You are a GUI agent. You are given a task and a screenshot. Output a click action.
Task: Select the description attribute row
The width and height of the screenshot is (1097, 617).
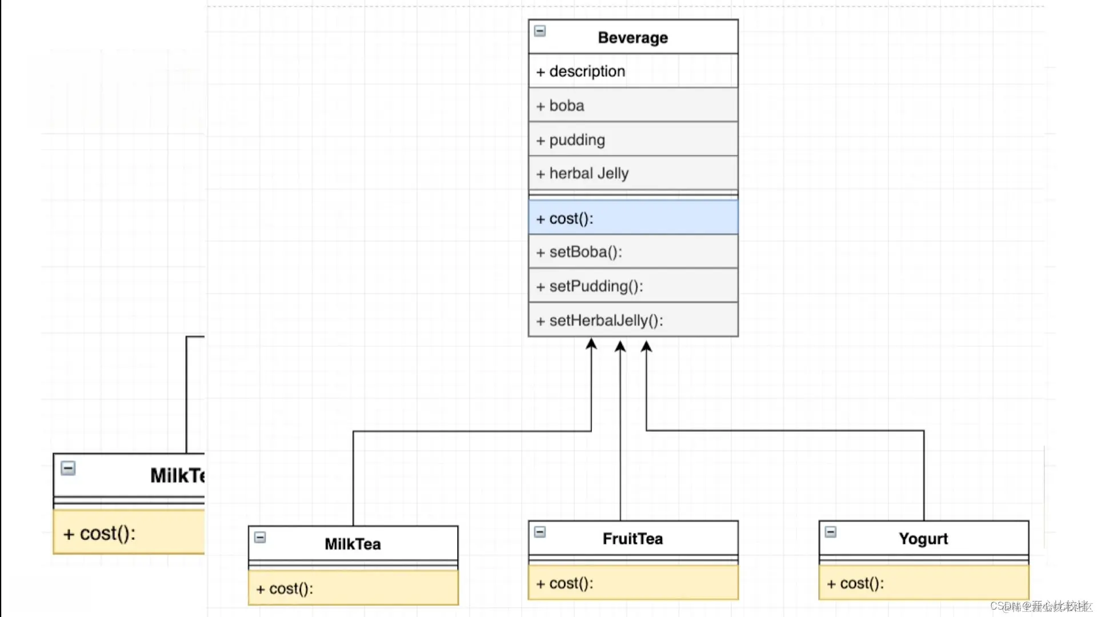point(632,71)
